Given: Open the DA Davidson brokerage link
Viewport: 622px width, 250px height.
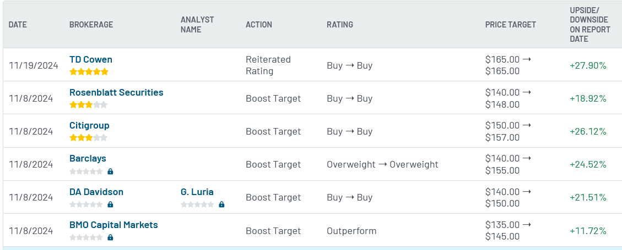Looking at the screenshot, I should [x=96, y=192].
